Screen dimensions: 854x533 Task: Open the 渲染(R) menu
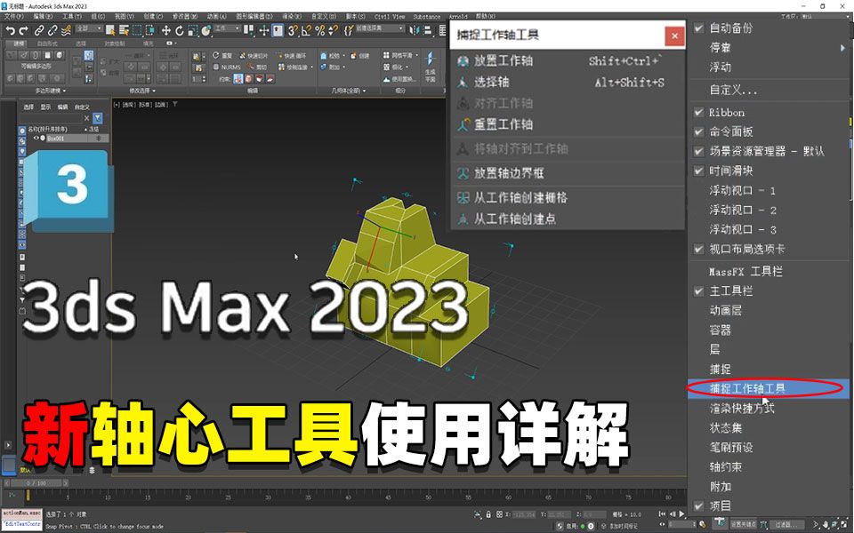291,17
